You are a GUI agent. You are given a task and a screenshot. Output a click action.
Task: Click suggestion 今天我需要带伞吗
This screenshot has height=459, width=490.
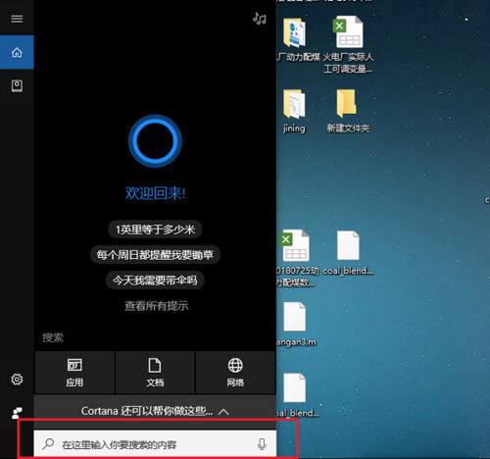click(155, 280)
